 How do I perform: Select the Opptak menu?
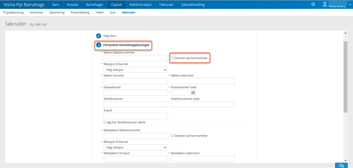pyautogui.click(x=116, y=5)
